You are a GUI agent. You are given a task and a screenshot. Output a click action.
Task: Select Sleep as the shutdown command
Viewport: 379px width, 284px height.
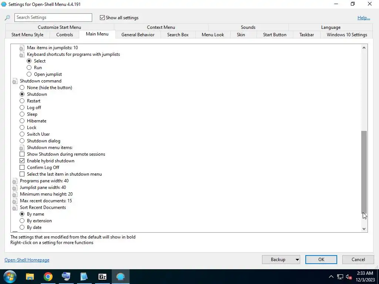tap(22, 114)
